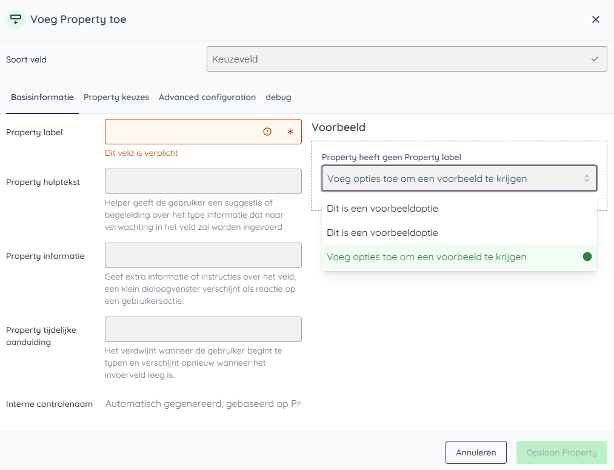This screenshot has height=470, width=614.
Task: Click the green checkmark in the Keuzeveld field
Action: coord(595,59)
